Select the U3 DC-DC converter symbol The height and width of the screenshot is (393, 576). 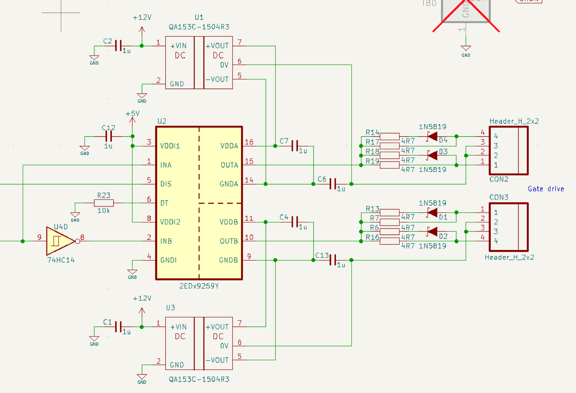199,344
